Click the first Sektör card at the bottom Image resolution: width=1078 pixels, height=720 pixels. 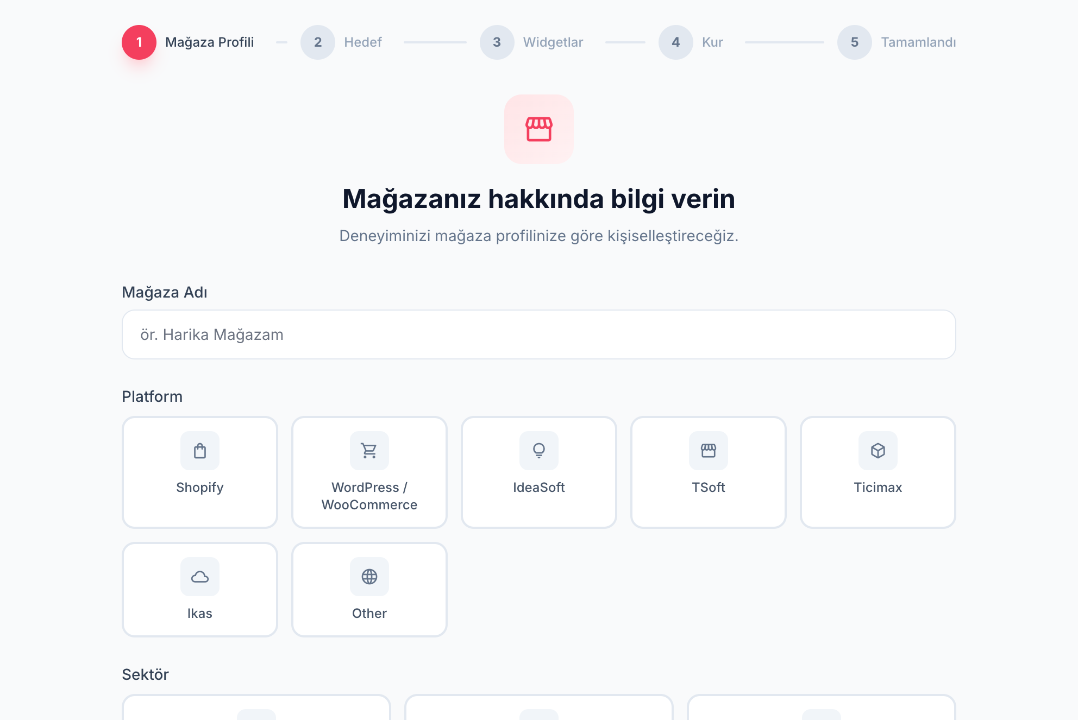pyautogui.click(x=256, y=711)
